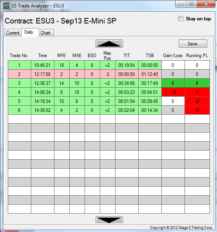
Task: Click TSB value 00:09:45
Action: click(x=150, y=101)
